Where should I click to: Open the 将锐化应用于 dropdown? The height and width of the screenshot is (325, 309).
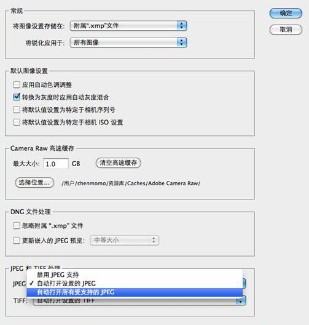tap(128, 42)
